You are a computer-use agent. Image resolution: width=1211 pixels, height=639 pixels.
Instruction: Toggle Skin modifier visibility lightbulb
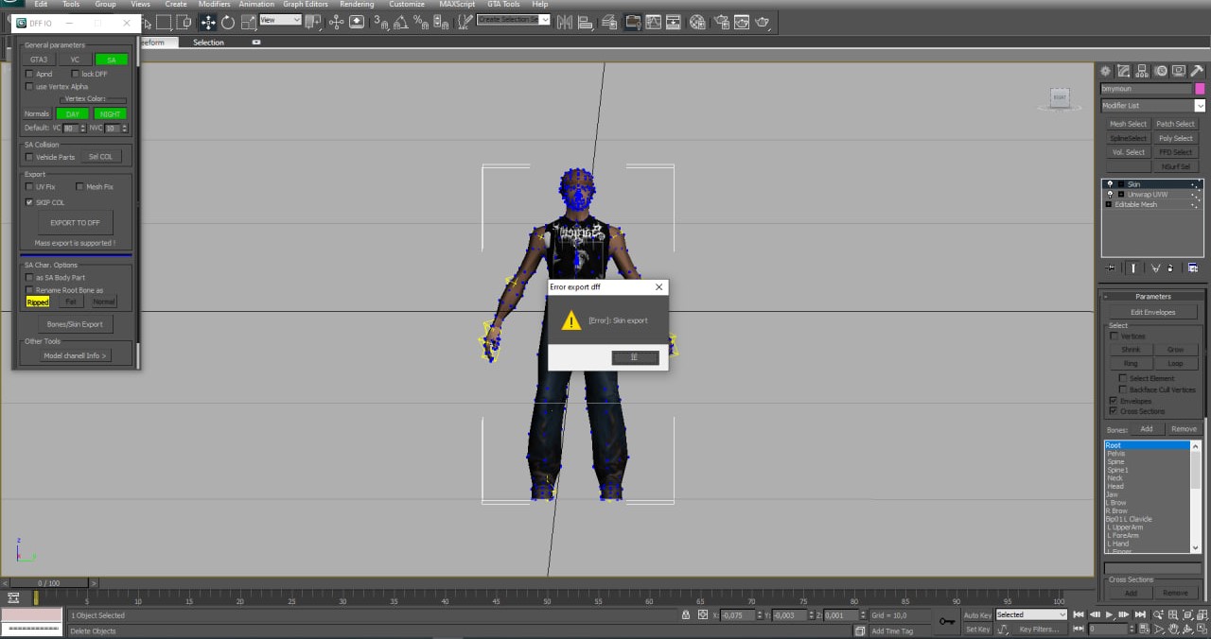coord(1110,184)
